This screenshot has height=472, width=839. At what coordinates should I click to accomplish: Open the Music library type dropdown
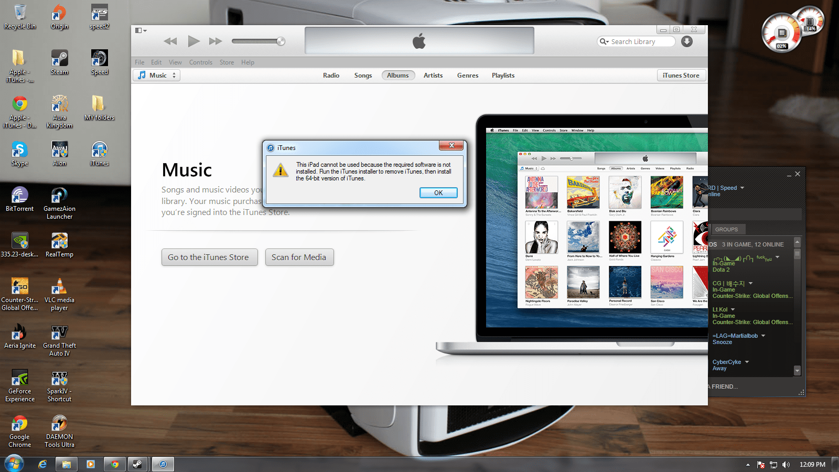click(x=174, y=75)
